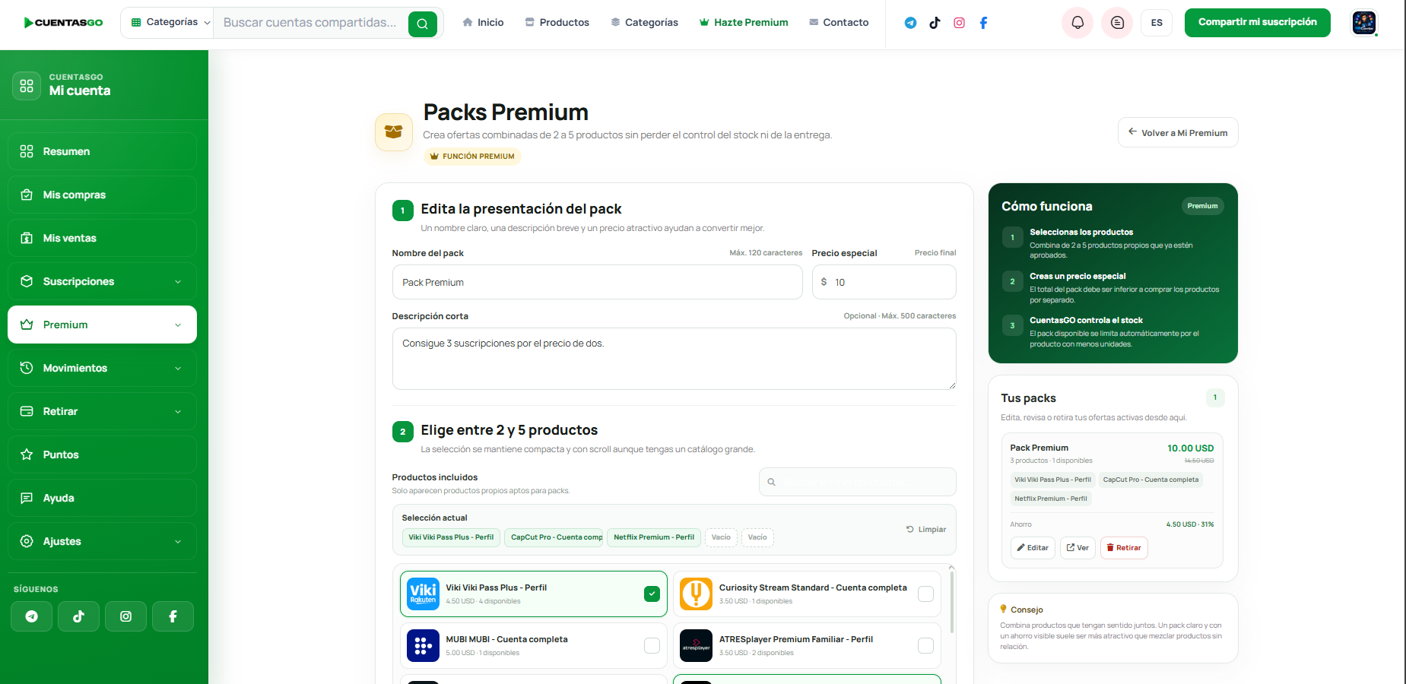Image resolution: width=1406 pixels, height=684 pixels.
Task: Open Instagram link in the top bar
Action: 959,23
